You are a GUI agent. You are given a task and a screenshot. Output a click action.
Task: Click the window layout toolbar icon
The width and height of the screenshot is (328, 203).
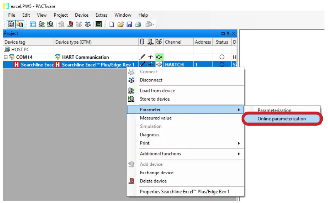(33, 24)
